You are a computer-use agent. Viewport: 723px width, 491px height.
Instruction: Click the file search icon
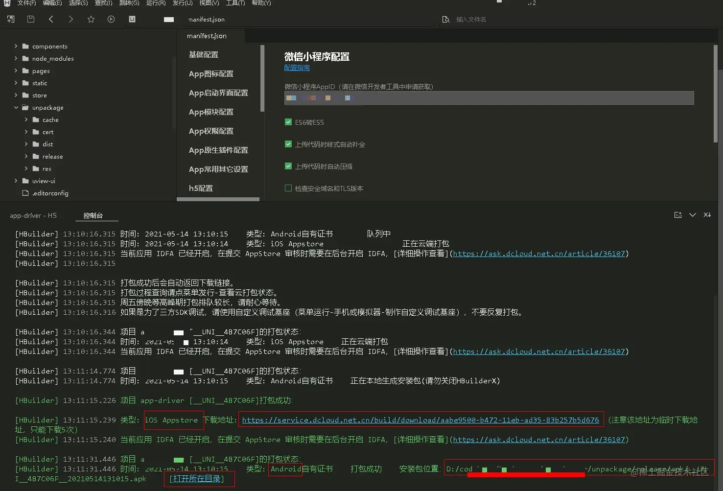[446, 19]
